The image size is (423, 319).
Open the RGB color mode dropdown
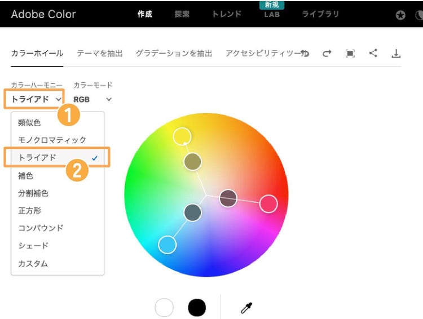tap(92, 99)
